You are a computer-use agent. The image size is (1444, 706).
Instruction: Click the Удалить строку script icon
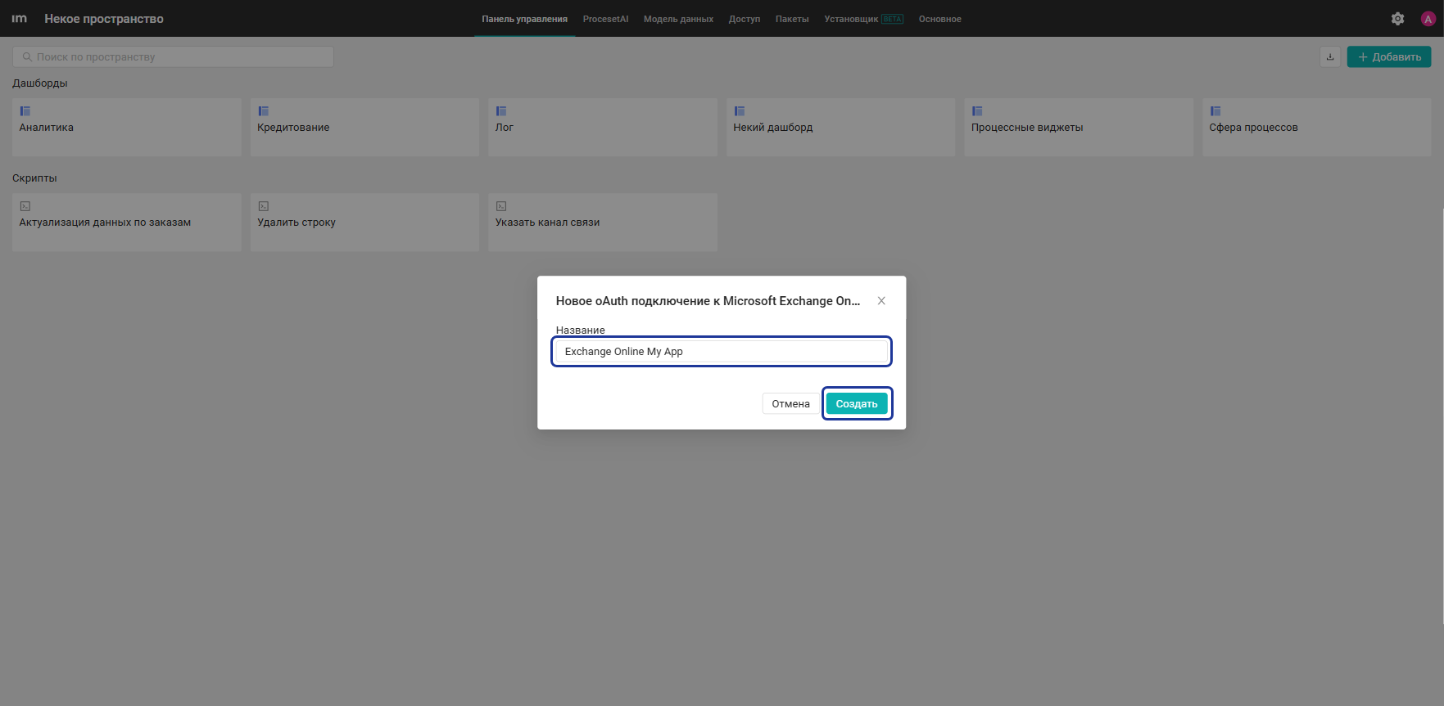coord(264,206)
